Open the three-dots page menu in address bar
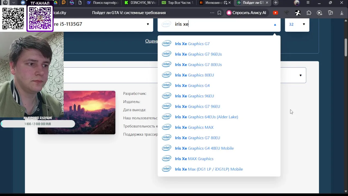348x196 pixels. [212, 13]
